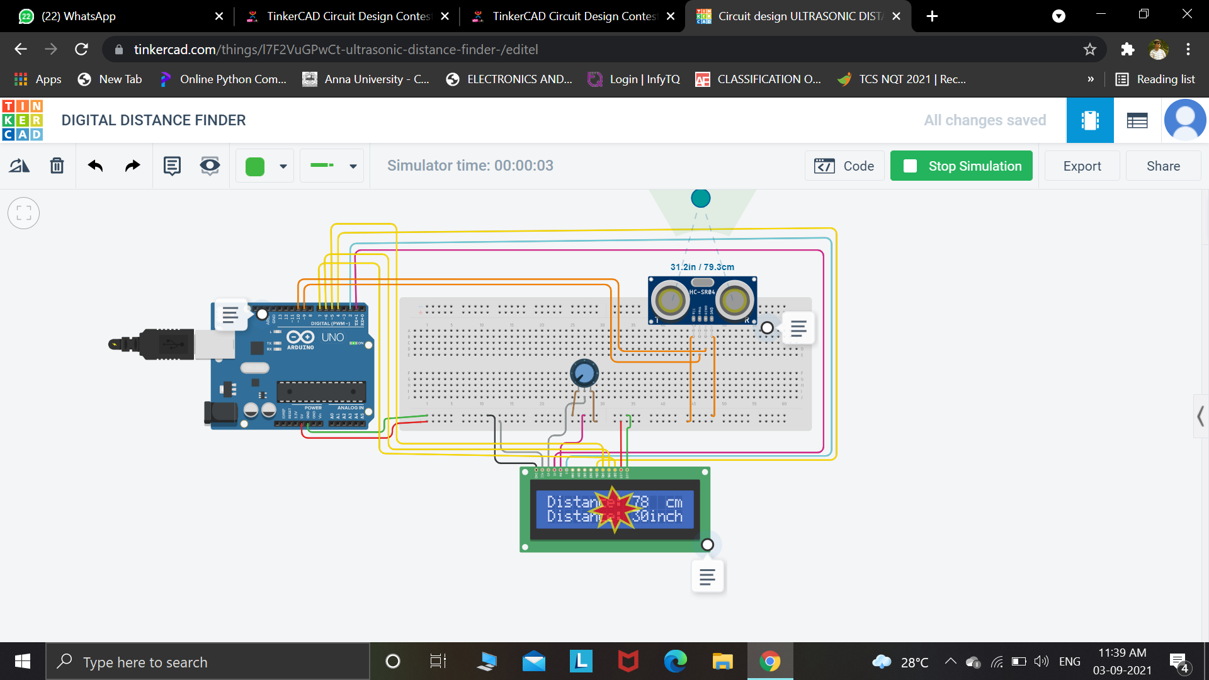Open the notes tool
This screenshot has height=680, width=1209.
coord(172,166)
